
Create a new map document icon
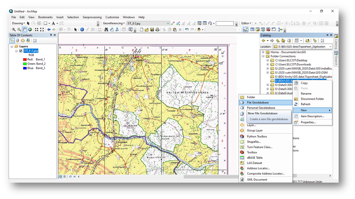141,29
